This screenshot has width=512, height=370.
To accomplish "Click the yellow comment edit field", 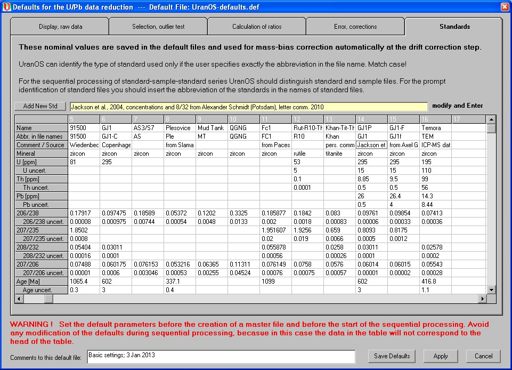I will 248,107.
